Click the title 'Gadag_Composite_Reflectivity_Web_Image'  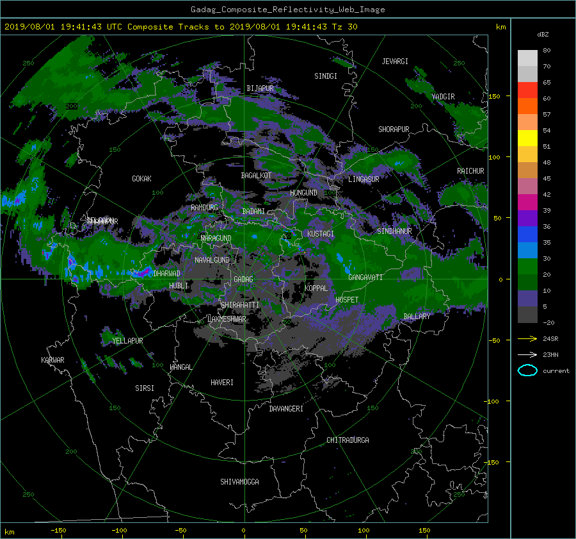pos(287,10)
